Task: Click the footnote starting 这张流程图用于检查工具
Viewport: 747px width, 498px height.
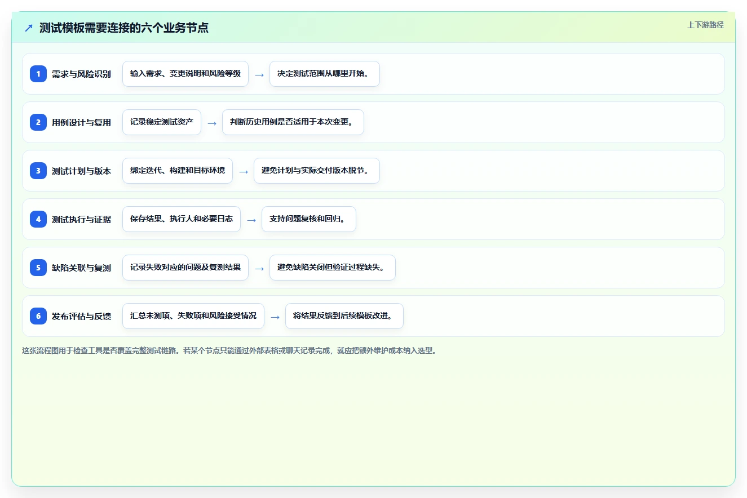Action: pyautogui.click(x=229, y=350)
